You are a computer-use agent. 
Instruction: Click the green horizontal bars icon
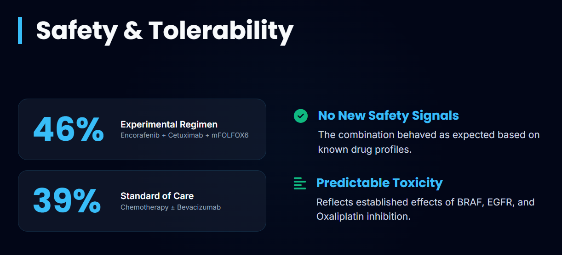click(300, 183)
